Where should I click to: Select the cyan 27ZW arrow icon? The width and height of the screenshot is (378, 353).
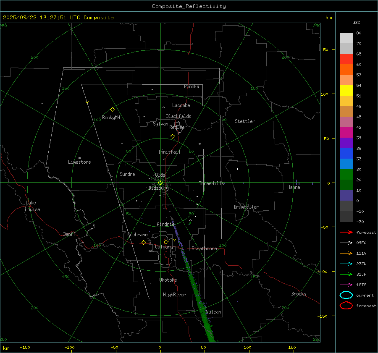click(x=346, y=264)
